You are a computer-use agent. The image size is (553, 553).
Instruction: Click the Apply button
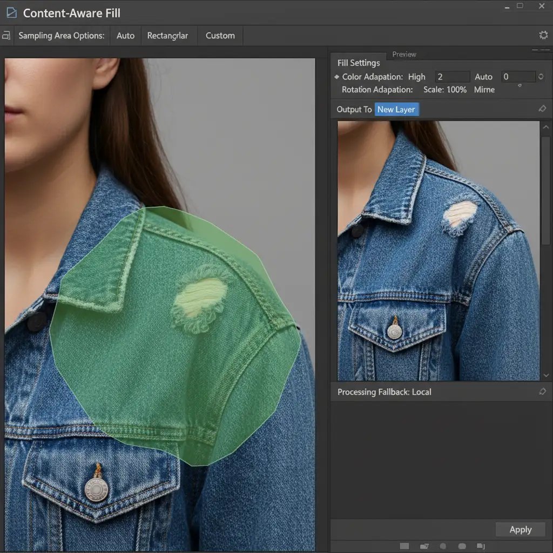[520, 530]
